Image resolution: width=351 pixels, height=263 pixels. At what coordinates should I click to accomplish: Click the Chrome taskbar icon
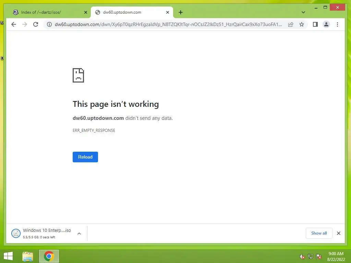click(49, 256)
